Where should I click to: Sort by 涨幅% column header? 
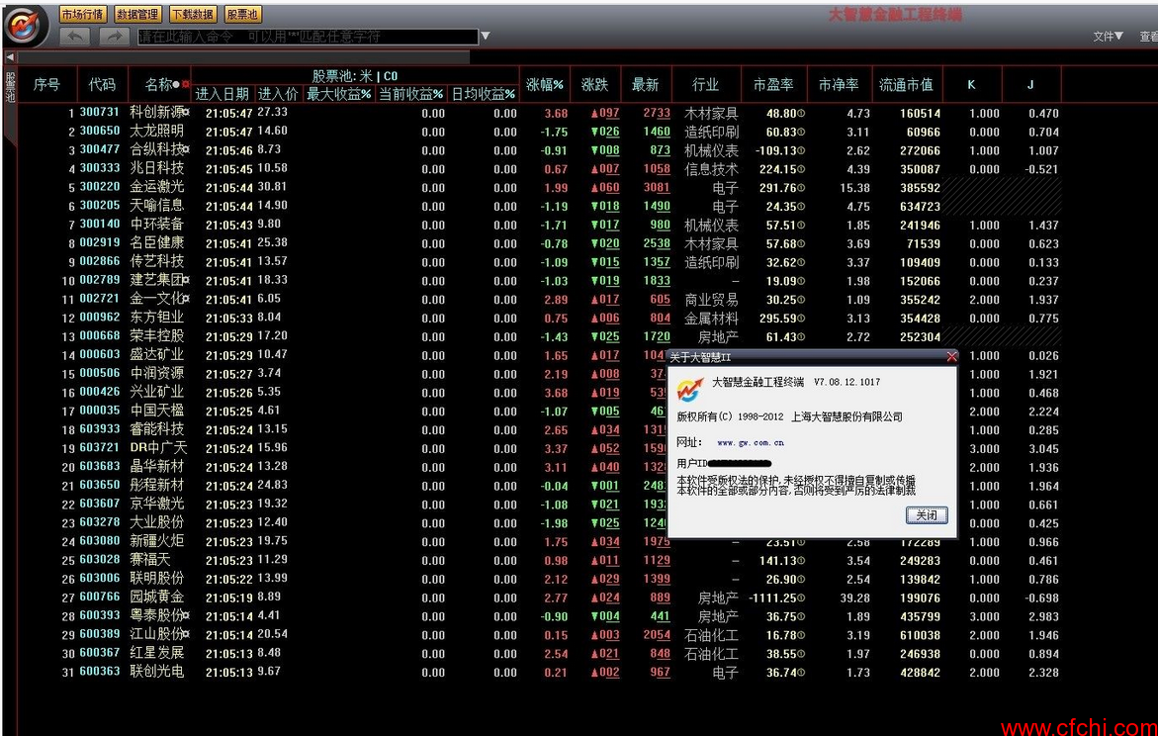pyautogui.click(x=545, y=84)
